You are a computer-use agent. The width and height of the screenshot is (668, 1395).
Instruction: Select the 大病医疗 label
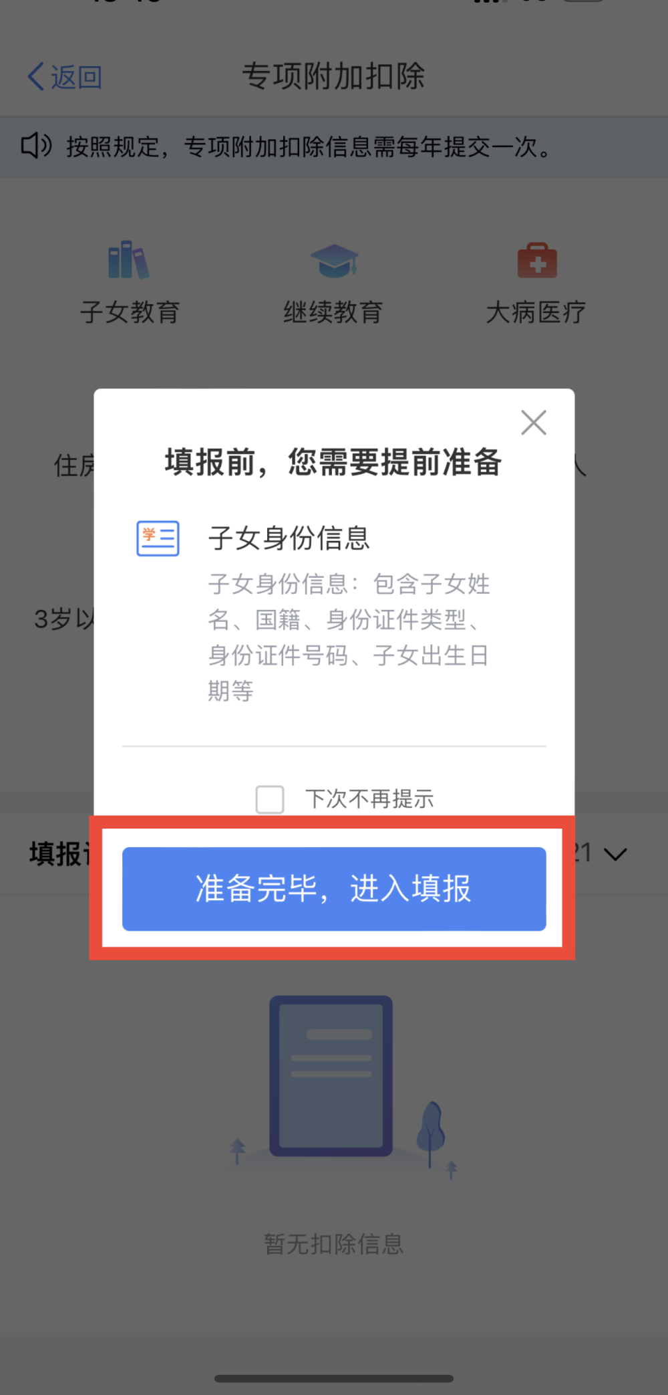(x=536, y=312)
